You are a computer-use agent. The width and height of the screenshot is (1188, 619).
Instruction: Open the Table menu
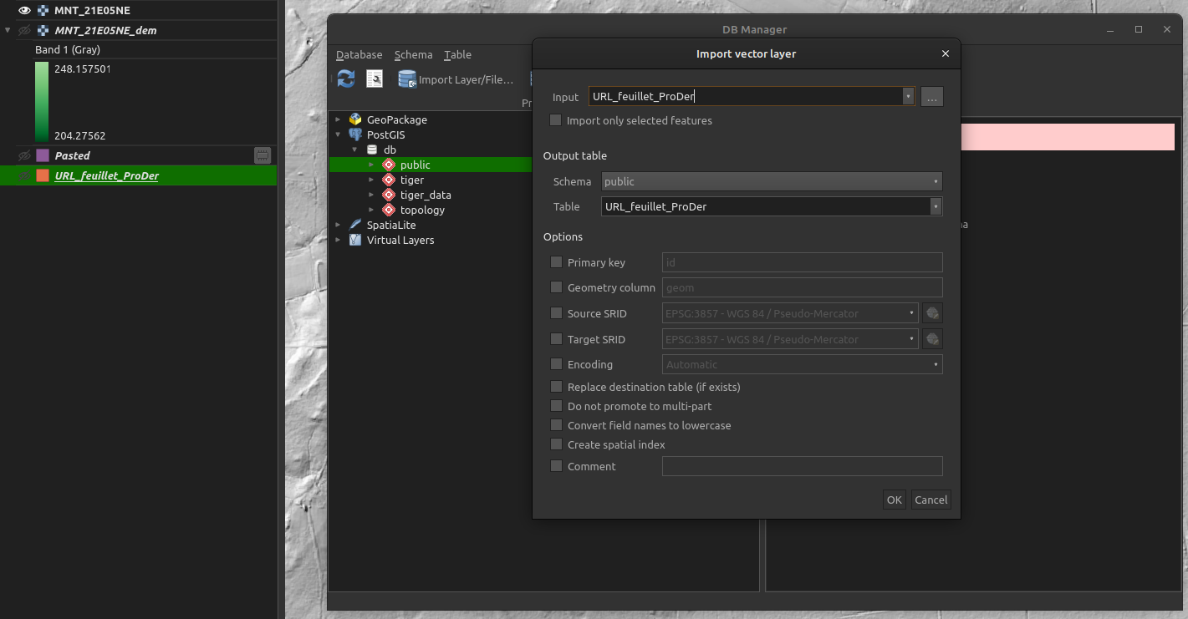pos(457,55)
